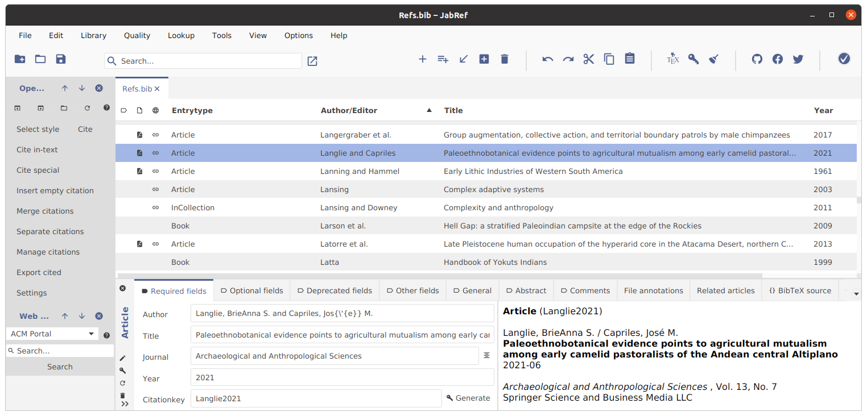Move OpenOffice panel up with arrow
The height and width of the screenshot is (416, 867).
[65, 88]
